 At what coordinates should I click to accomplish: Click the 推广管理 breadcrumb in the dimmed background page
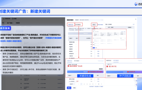coord(10,23)
